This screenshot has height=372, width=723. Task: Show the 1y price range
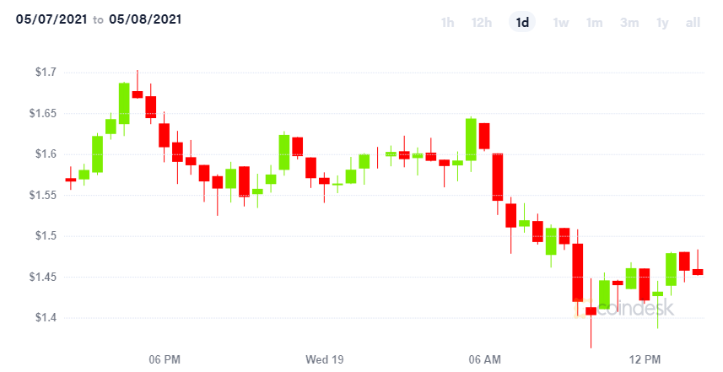coord(662,22)
